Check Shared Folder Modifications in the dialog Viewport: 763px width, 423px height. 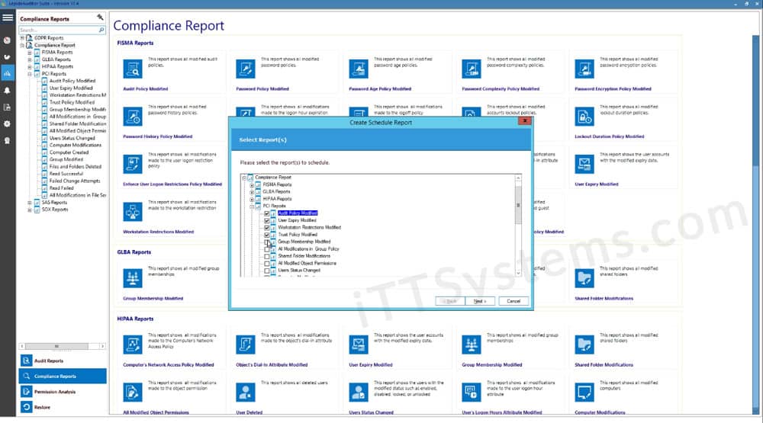pyautogui.click(x=266, y=256)
